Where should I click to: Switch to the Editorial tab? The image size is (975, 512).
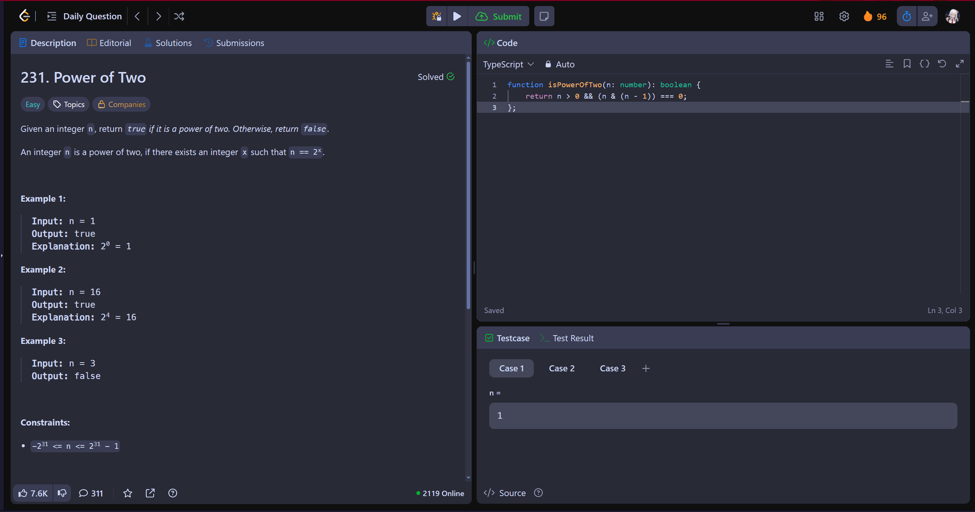[109, 43]
